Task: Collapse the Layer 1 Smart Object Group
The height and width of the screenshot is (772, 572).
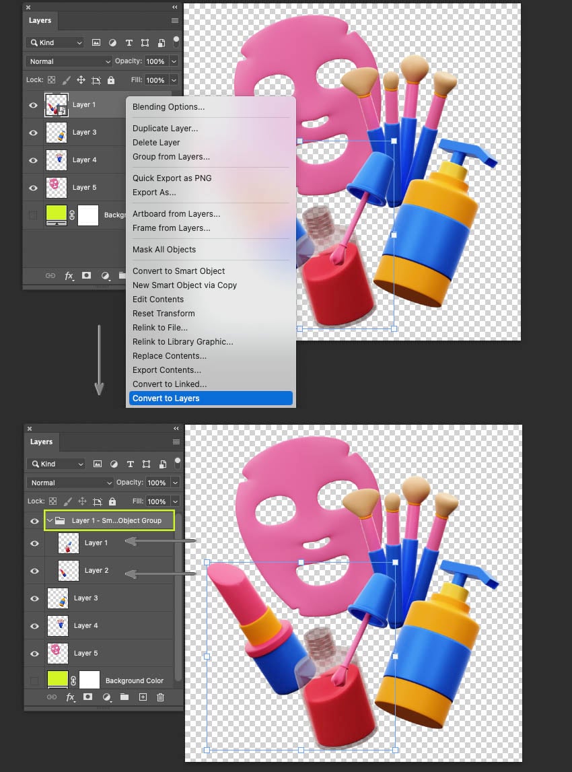Action: coord(49,521)
